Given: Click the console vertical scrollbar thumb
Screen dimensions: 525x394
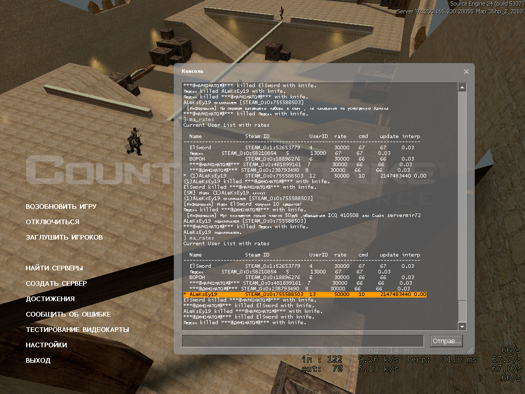Looking at the screenshot, I should pos(462,311).
